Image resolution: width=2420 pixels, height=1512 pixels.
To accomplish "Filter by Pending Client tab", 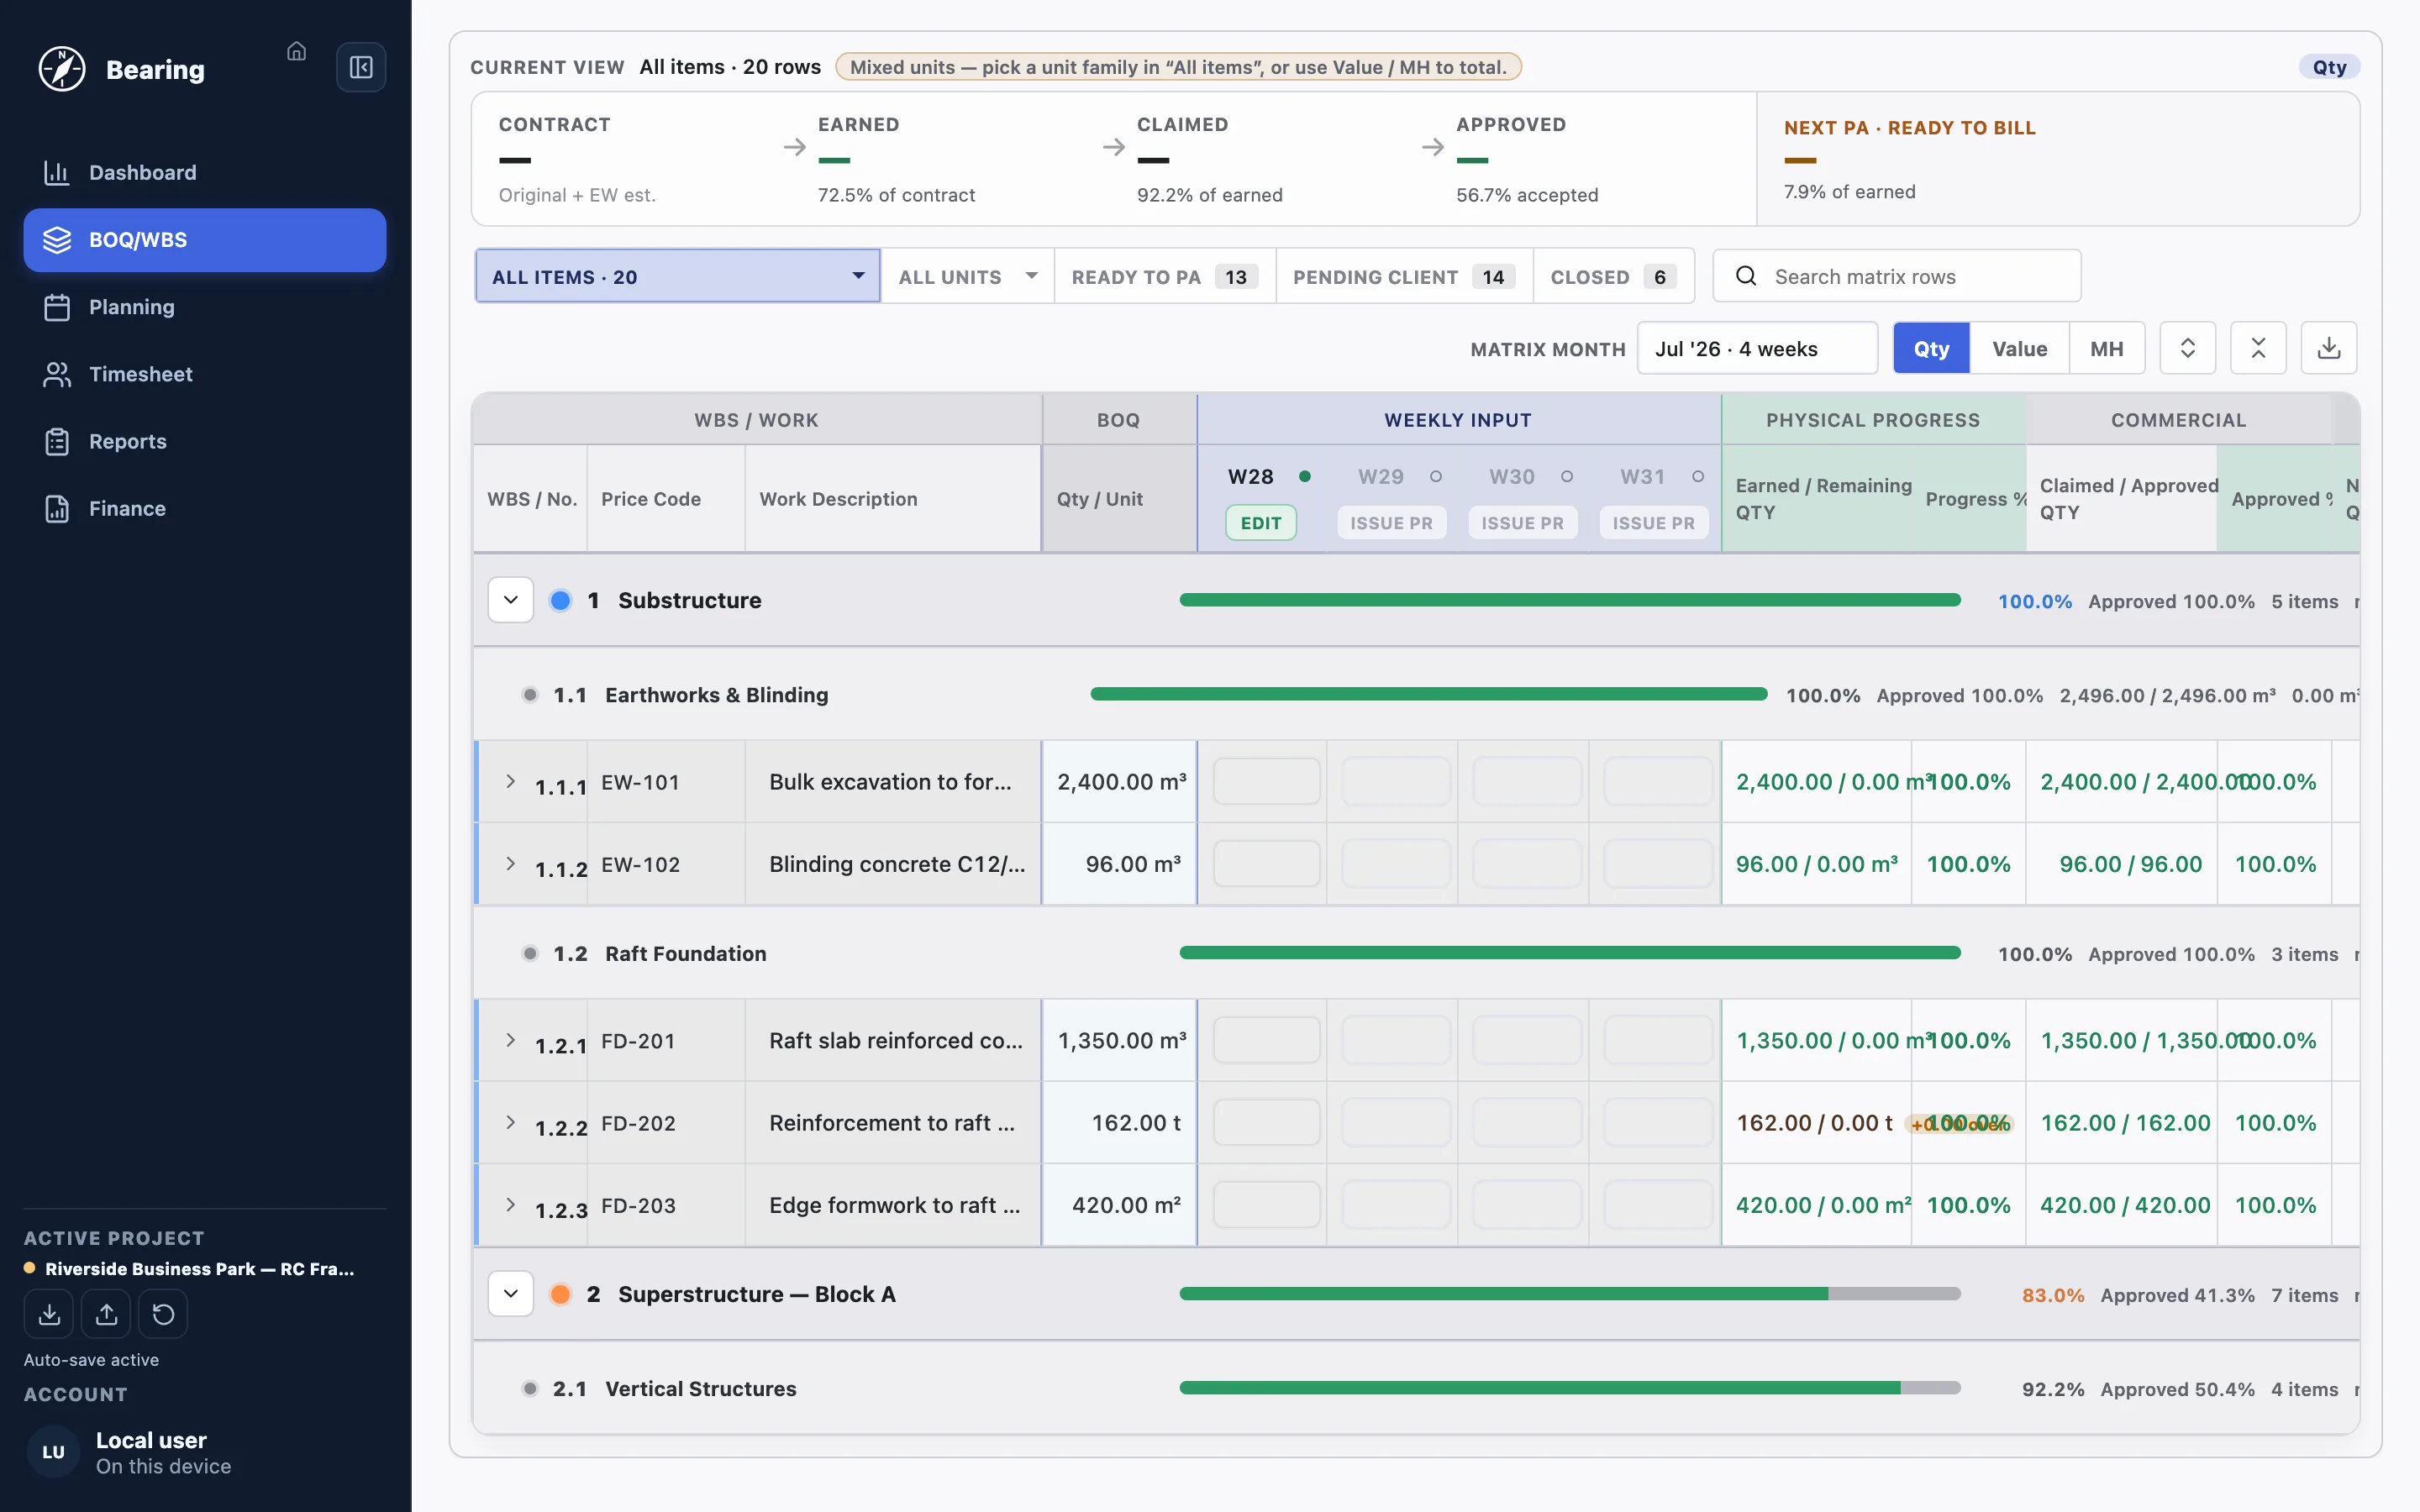I will coord(1404,276).
